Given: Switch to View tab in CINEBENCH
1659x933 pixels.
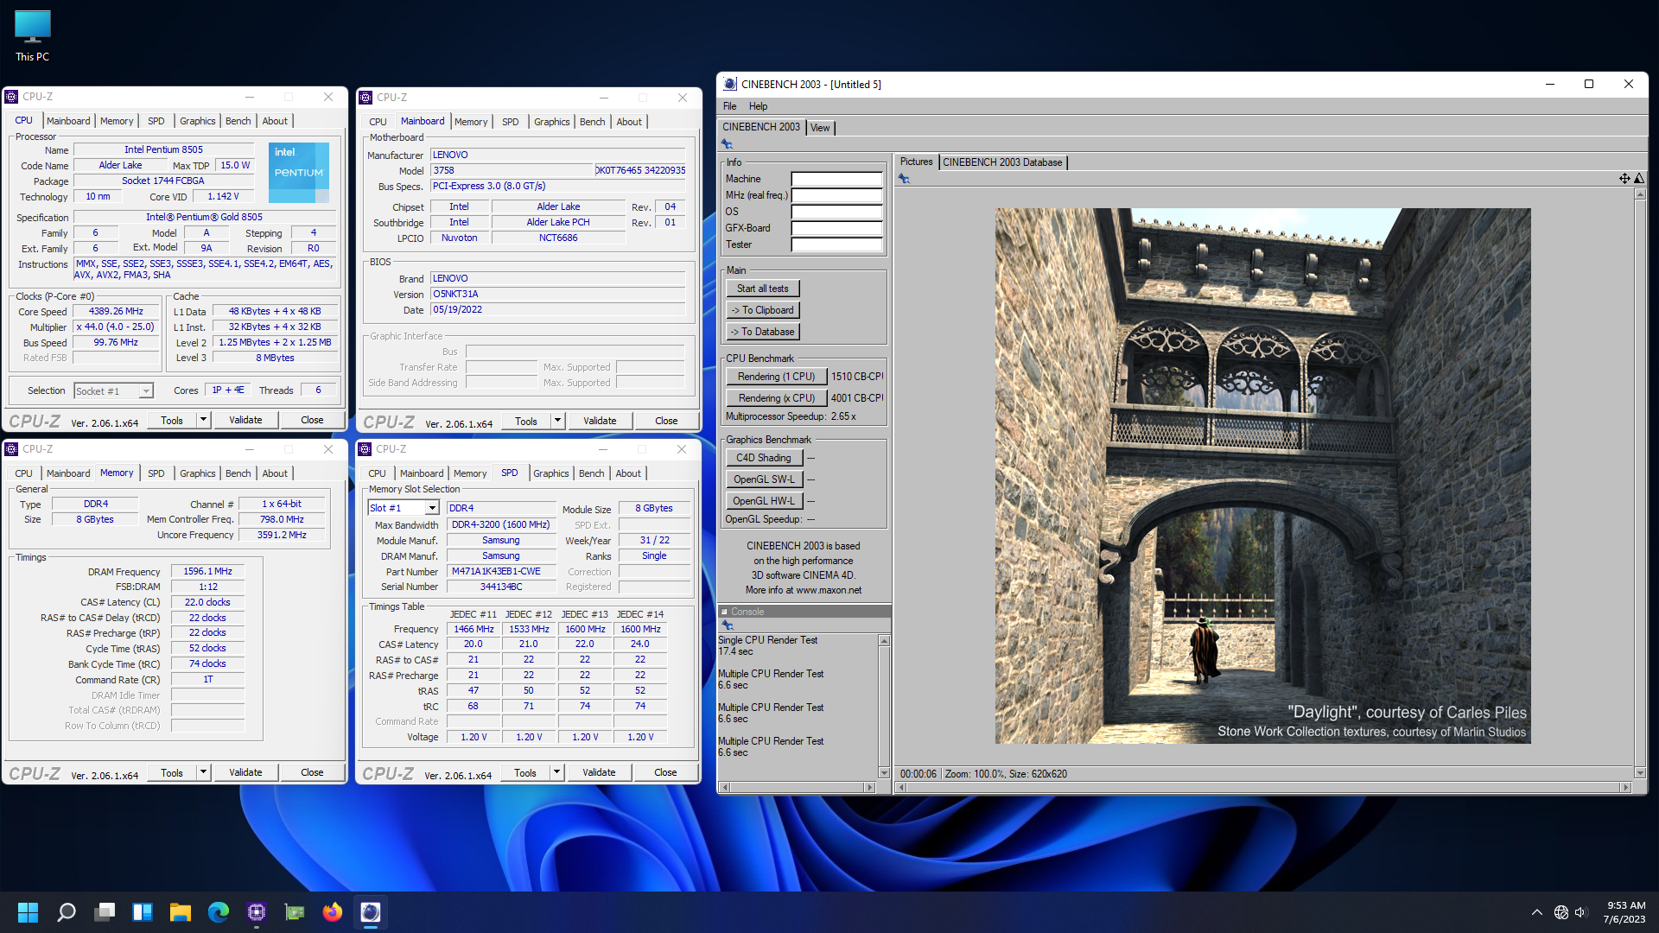Looking at the screenshot, I should (820, 128).
